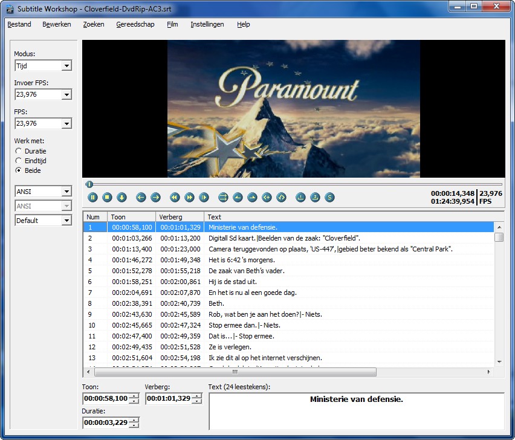This screenshot has height=440, width=515.
Task: Click the Paramount video preview
Action: pos(294,109)
